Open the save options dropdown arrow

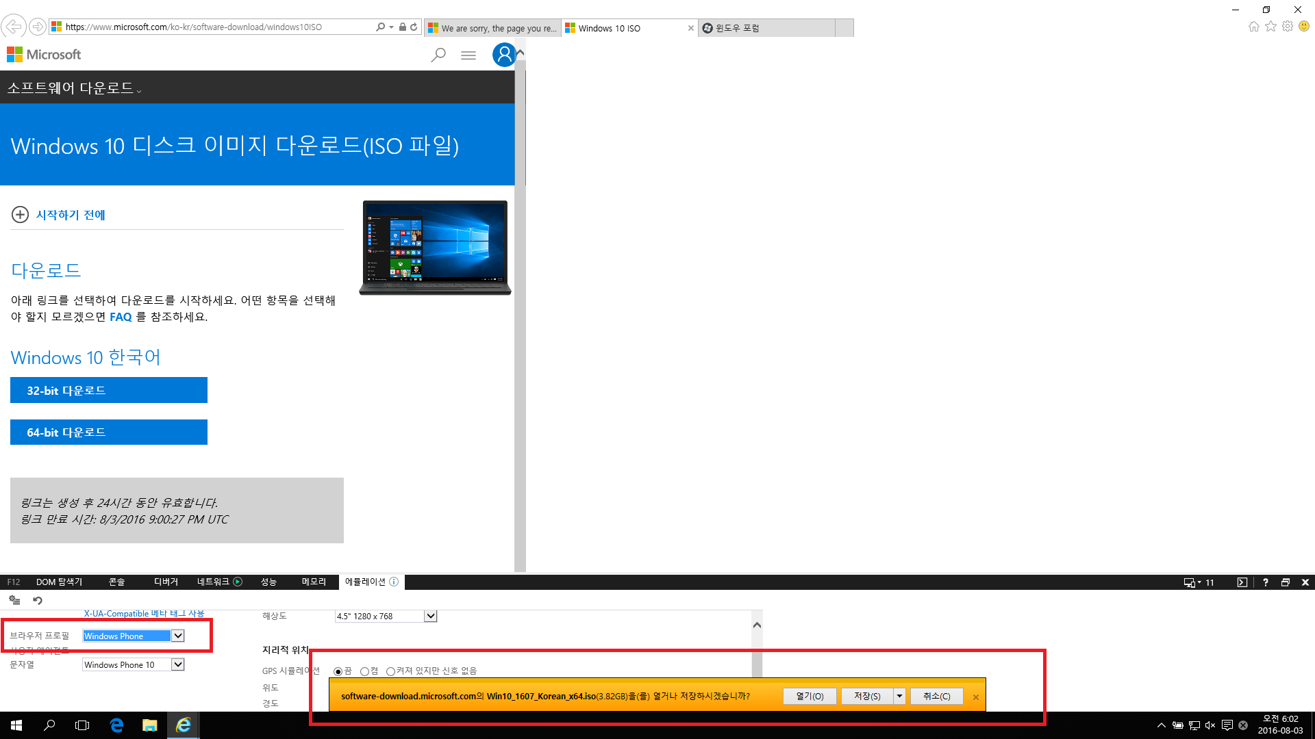(899, 696)
